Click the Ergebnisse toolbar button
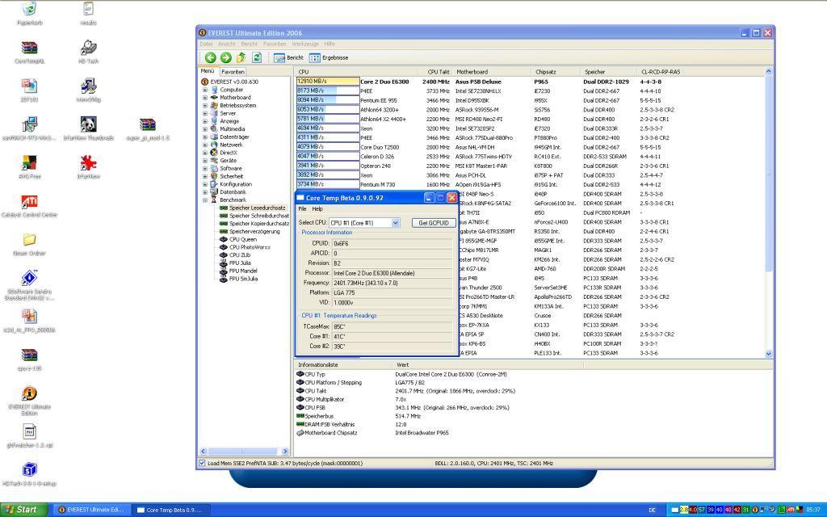827x517 pixels. coord(329,57)
